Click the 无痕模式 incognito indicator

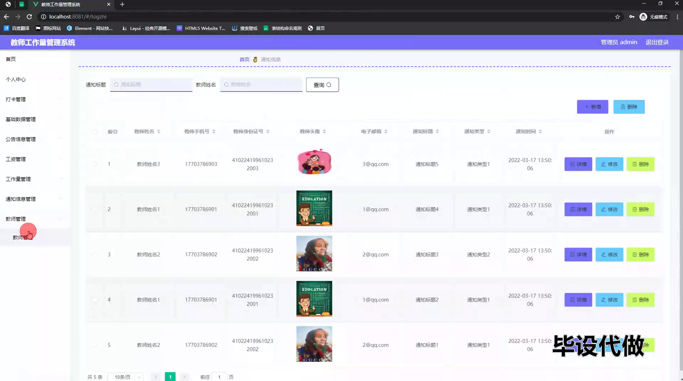pos(654,17)
